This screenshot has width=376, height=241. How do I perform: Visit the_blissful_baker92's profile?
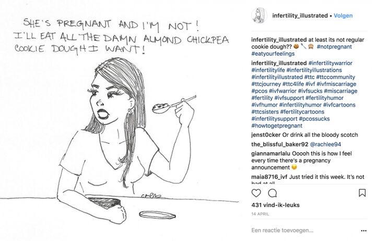click(x=279, y=144)
